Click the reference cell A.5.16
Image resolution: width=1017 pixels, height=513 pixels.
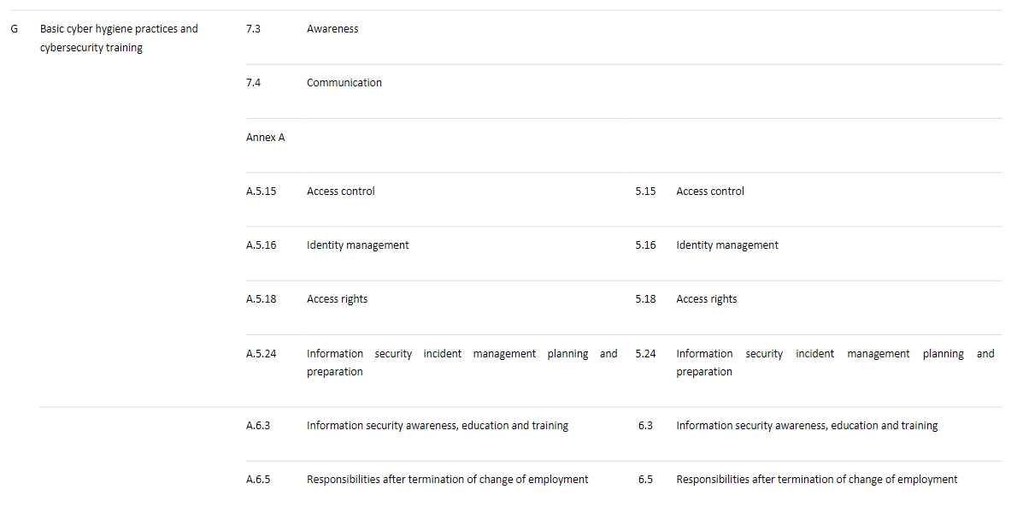(x=261, y=245)
